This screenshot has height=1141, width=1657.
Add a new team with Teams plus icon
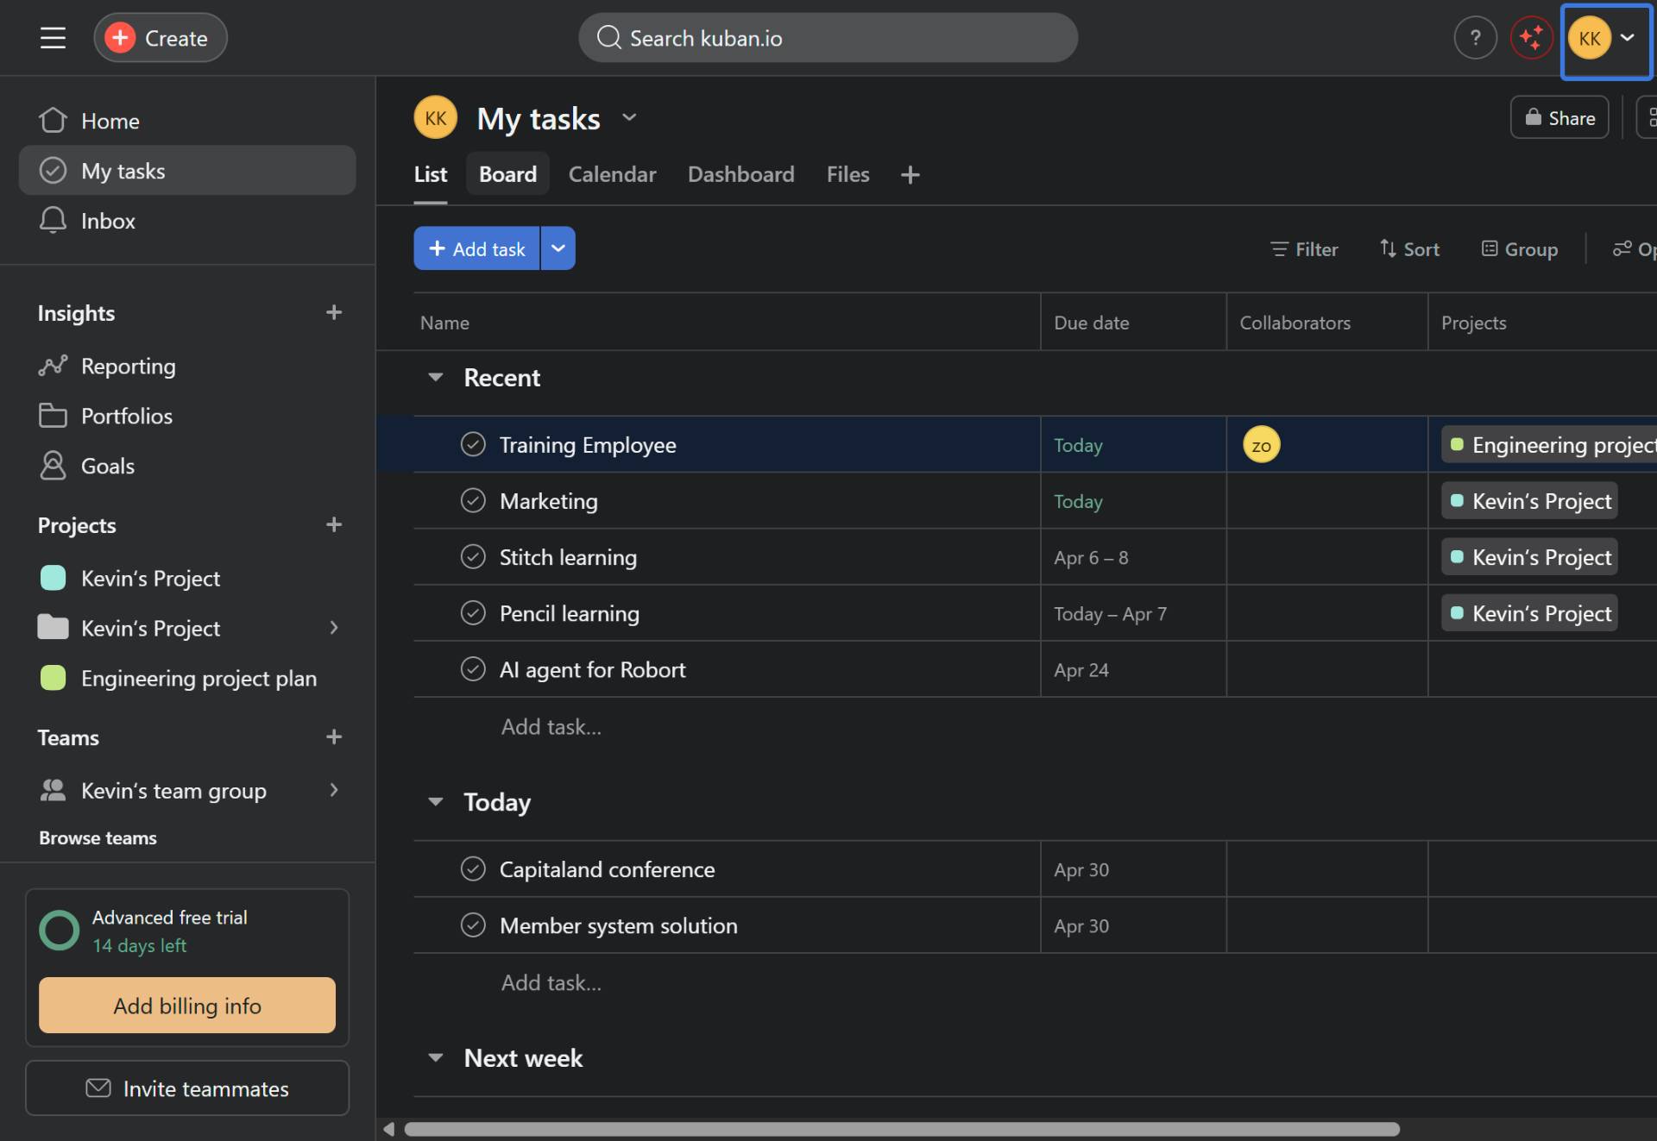point(334,737)
